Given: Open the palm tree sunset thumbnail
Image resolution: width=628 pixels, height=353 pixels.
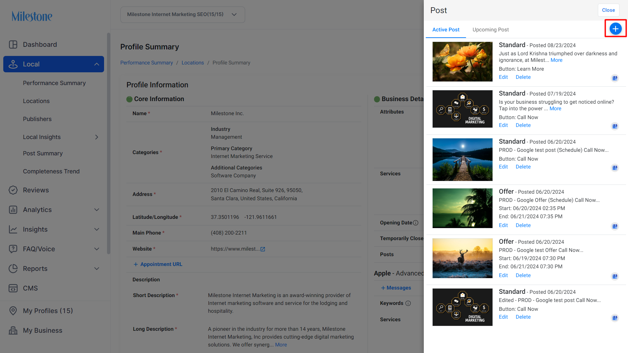Looking at the screenshot, I should [x=462, y=208].
